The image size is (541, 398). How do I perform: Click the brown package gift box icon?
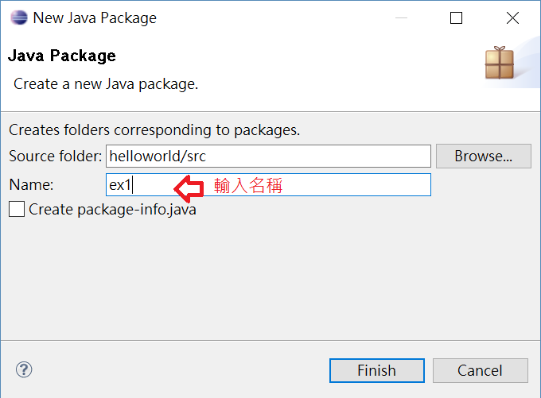(x=500, y=63)
